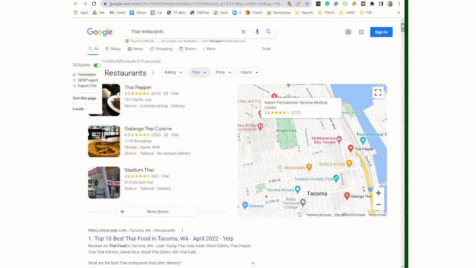This screenshot has height=268, width=476.
Task: Open the Rating filter dropdown
Action: (x=173, y=72)
